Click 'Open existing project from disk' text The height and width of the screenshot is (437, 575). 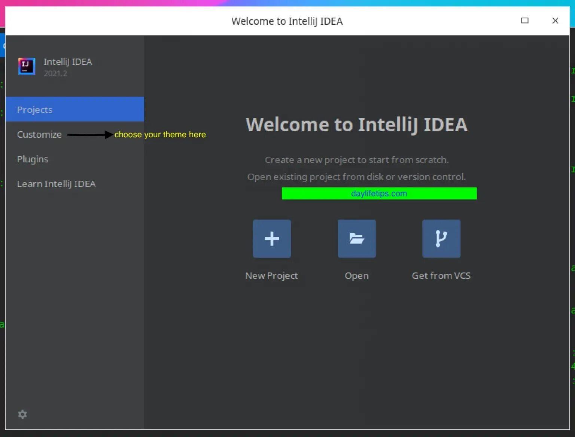click(356, 177)
